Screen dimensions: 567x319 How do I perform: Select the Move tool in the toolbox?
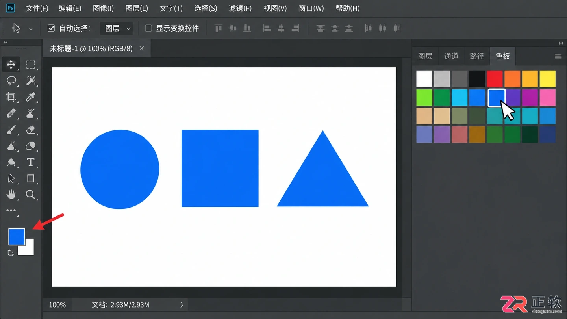click(x=11, y=64)
